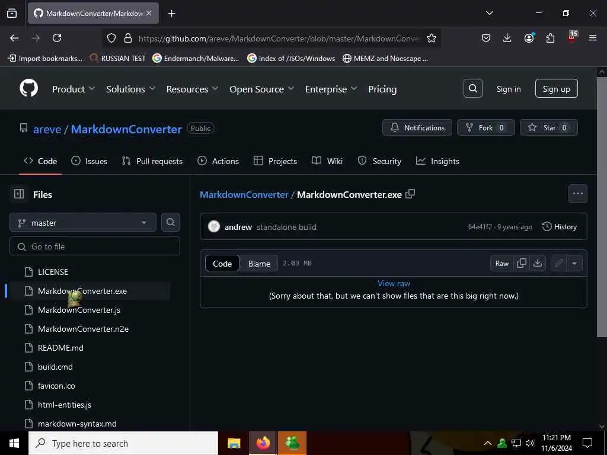
Task: Open the extensions puzzle-piece icon
Action: pyautogui.click(x=550, y=38)
